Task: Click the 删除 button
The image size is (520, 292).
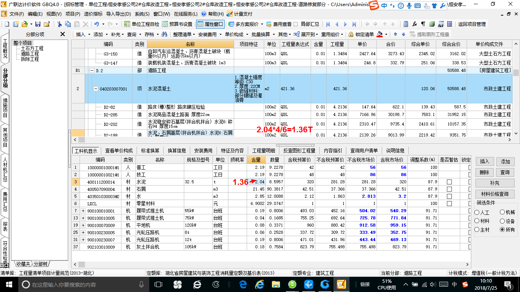Action: coord(484,172)
